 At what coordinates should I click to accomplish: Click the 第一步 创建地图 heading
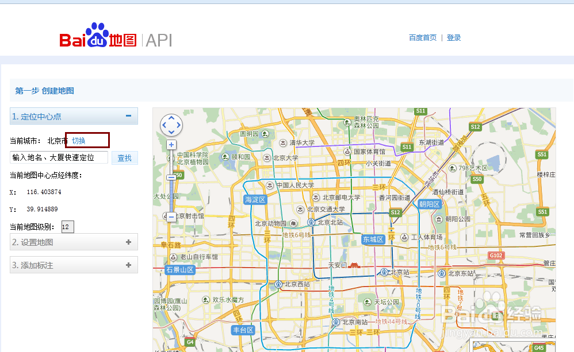[x=44, y=91]
